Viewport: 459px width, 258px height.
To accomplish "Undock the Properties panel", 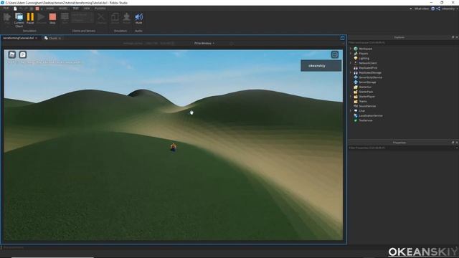I will click(453, 143).
